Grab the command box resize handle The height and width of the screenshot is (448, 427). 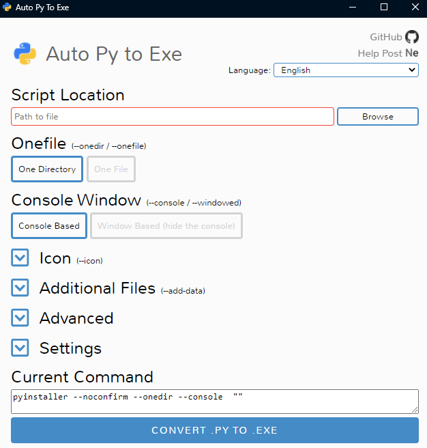coord(415,410)
